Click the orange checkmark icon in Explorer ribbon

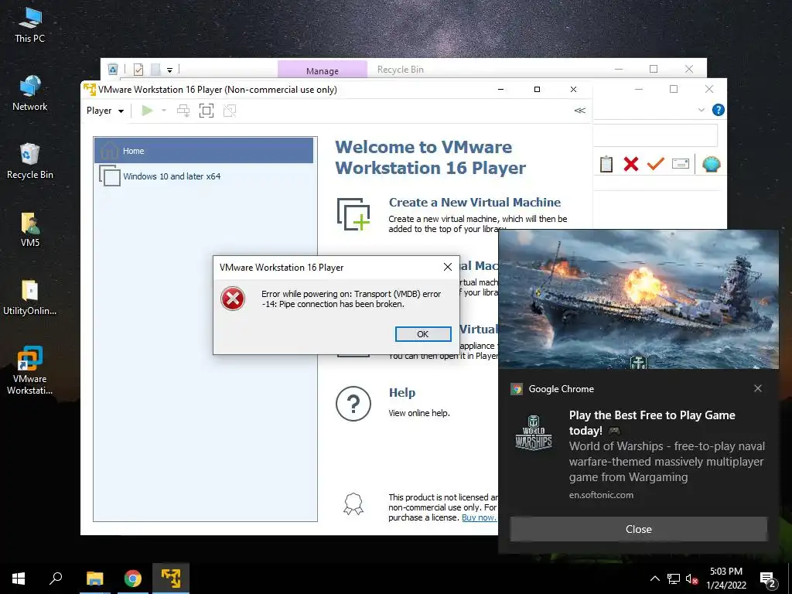click(656, 164)
